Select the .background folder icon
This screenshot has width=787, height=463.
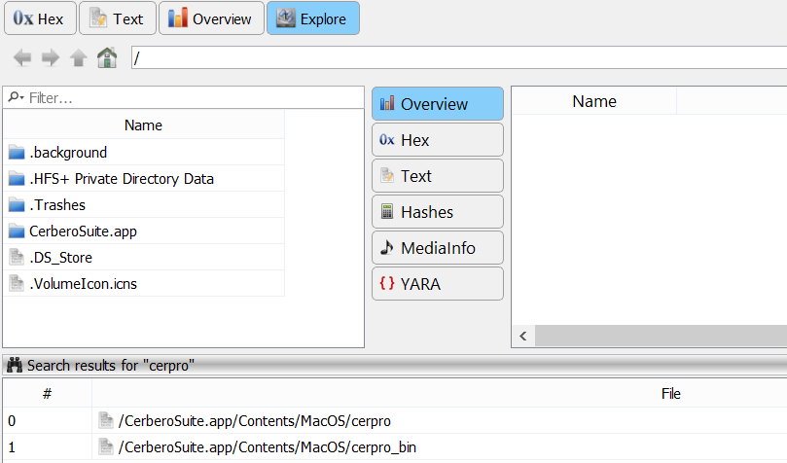(x=17, y=153)
